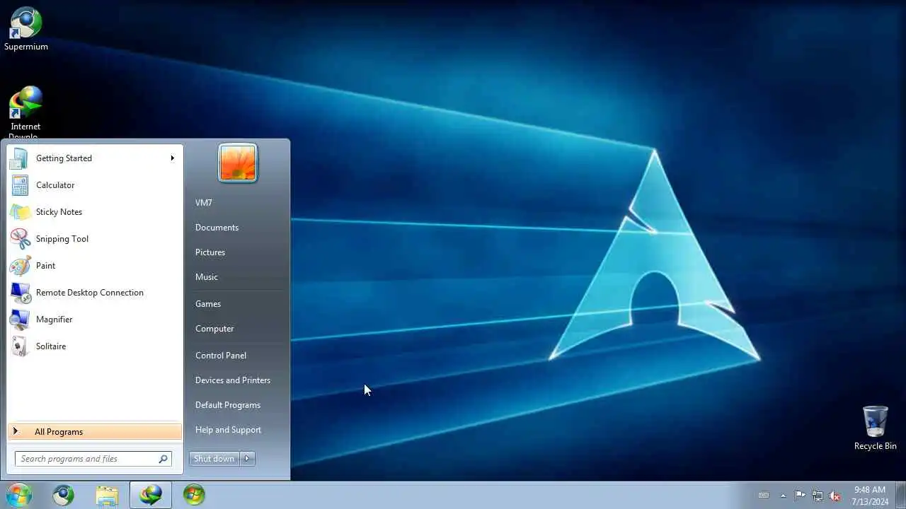Click the Snipping Tool label text

[62, 239]
